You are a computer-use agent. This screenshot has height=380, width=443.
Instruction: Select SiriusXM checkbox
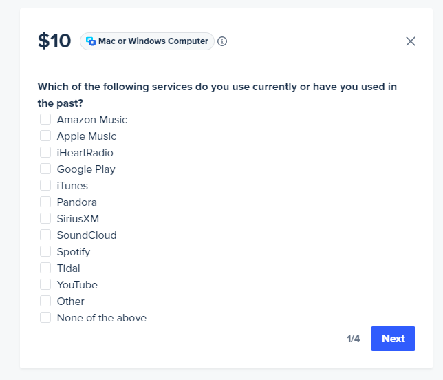coord(45,218)
